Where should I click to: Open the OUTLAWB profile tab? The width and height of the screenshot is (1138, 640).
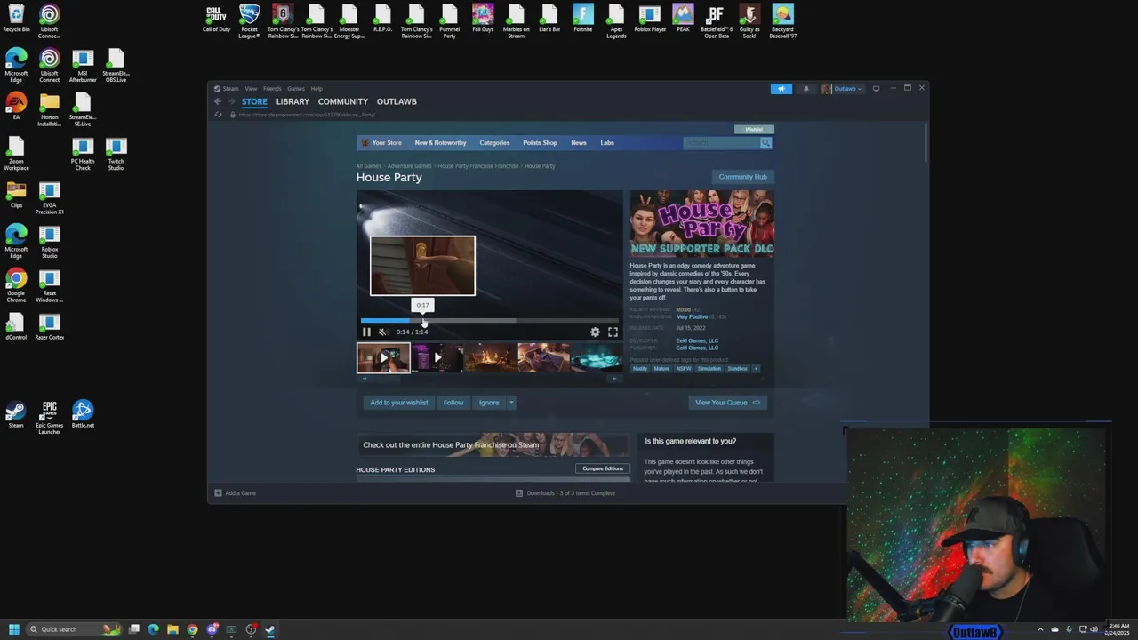coord(397,101)
